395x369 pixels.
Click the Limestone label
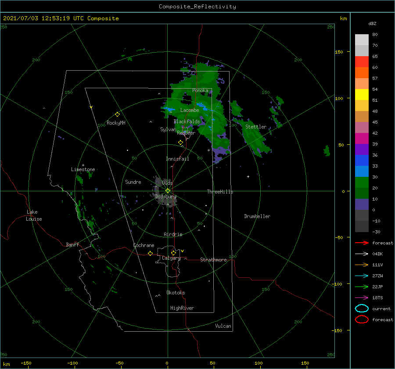(83, 169)
